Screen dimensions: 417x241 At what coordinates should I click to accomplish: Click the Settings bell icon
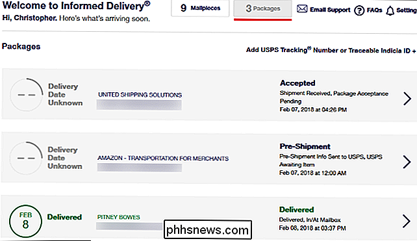[x=390, y=11]
